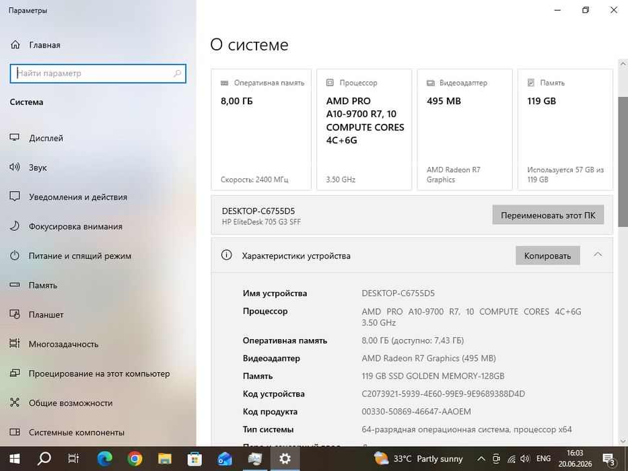Open Память in the sidebar
This screenshot has width=628, height=471.
[43, 285]
